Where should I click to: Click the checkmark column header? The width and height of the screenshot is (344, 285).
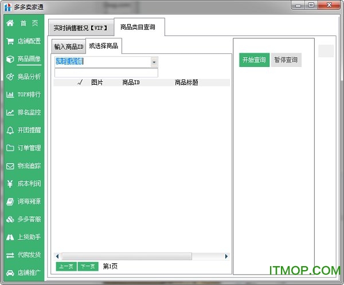(x=80, y=82)
